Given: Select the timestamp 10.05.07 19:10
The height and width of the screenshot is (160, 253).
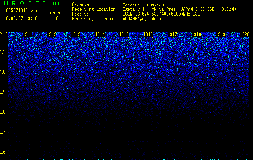Looking at the screenshot, I should [21, 18].
